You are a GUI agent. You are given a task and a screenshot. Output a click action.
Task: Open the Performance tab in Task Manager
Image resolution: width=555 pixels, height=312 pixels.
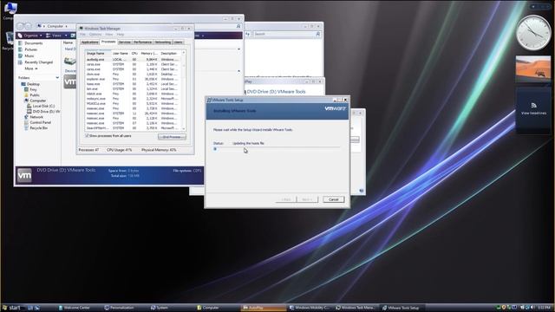(142, 42)
